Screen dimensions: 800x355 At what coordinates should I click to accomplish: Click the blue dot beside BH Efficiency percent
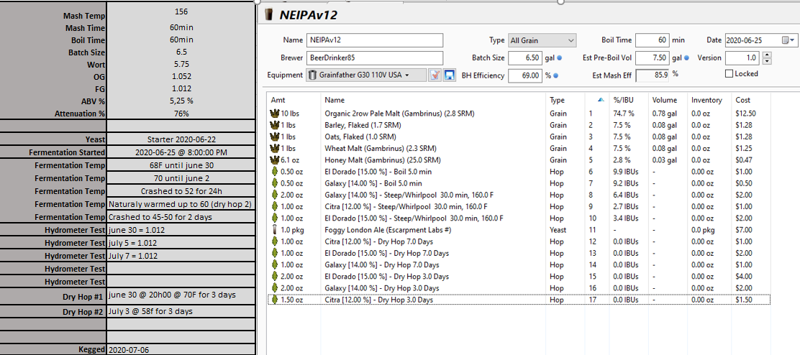click(x=555, y=76)
